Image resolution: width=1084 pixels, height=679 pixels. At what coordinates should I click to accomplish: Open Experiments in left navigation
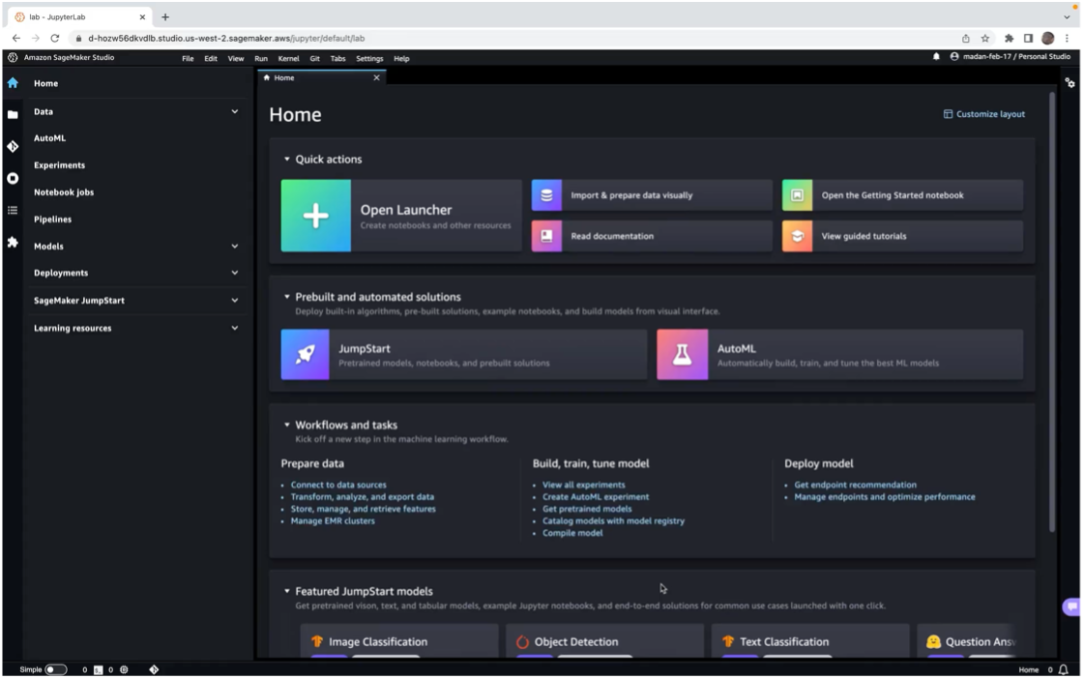(x=59, y=165)
